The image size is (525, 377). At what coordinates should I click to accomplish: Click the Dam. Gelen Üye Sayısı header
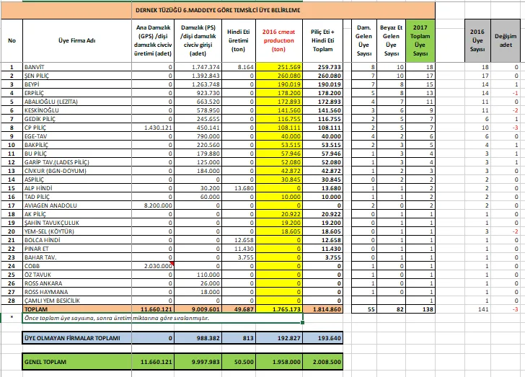coord(364,40)
